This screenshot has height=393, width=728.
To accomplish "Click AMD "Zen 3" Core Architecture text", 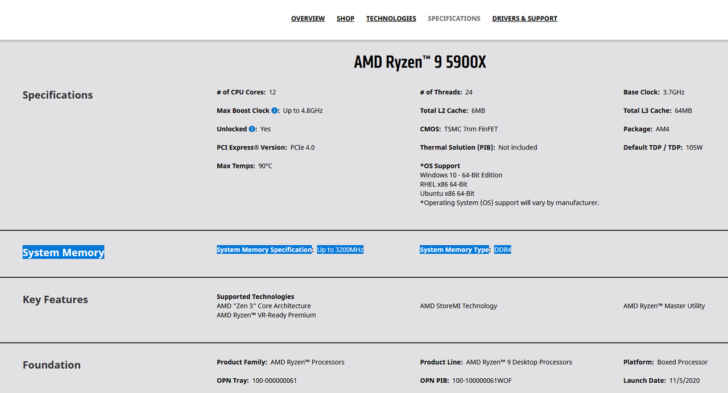I will [x=264, y=306].
